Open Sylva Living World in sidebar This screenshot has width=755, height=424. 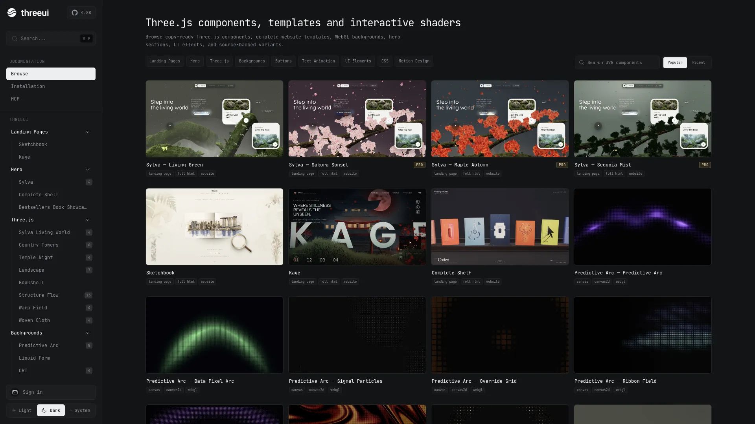coord(44,232)
